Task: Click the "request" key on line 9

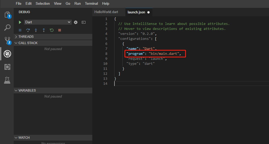Action: point(136,59)
